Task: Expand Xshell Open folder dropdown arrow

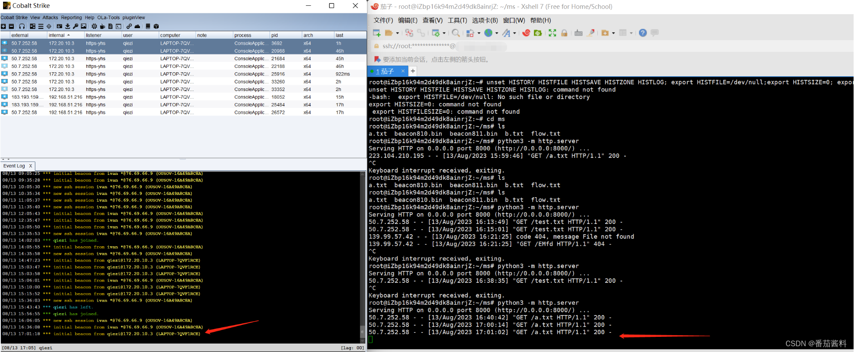Action: (397, 33)
